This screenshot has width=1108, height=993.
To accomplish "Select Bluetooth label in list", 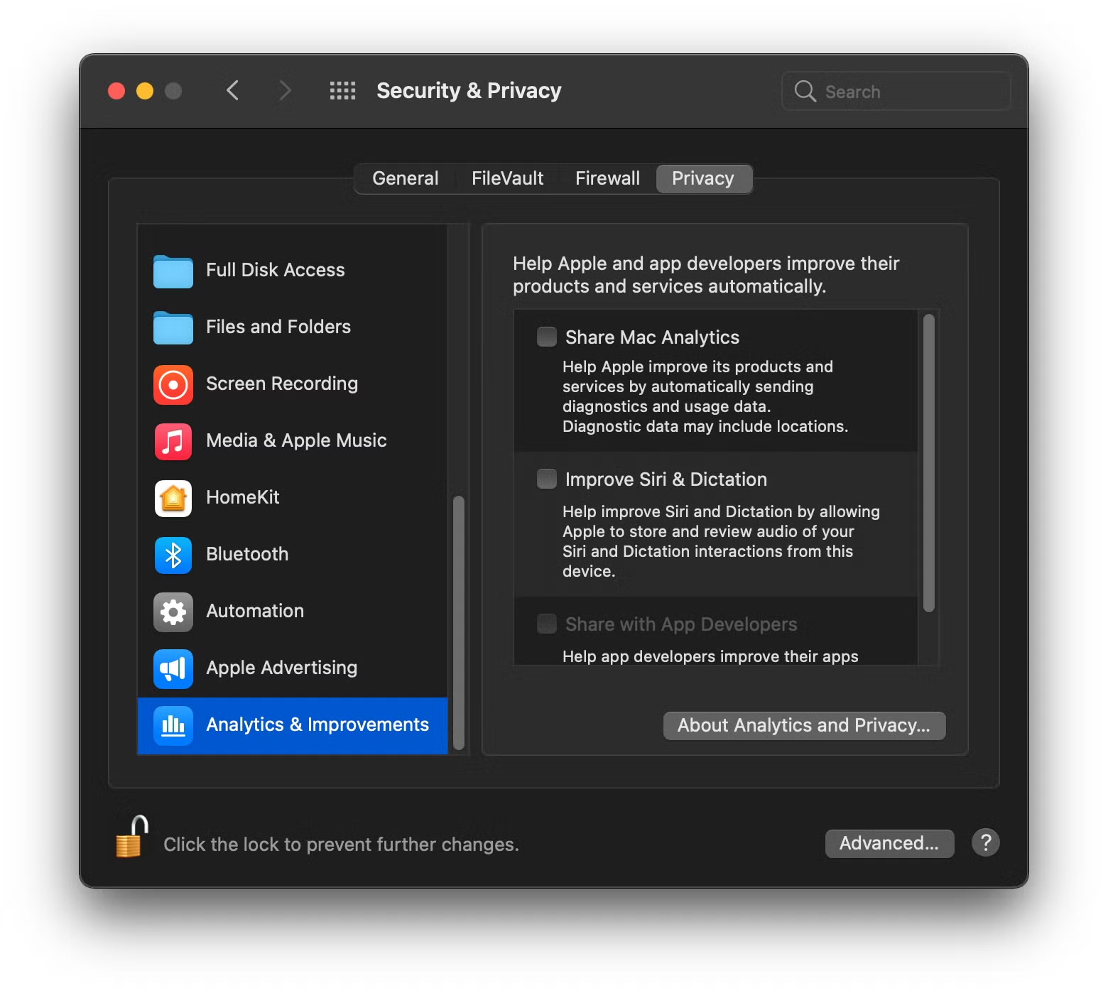I will 247,554.
